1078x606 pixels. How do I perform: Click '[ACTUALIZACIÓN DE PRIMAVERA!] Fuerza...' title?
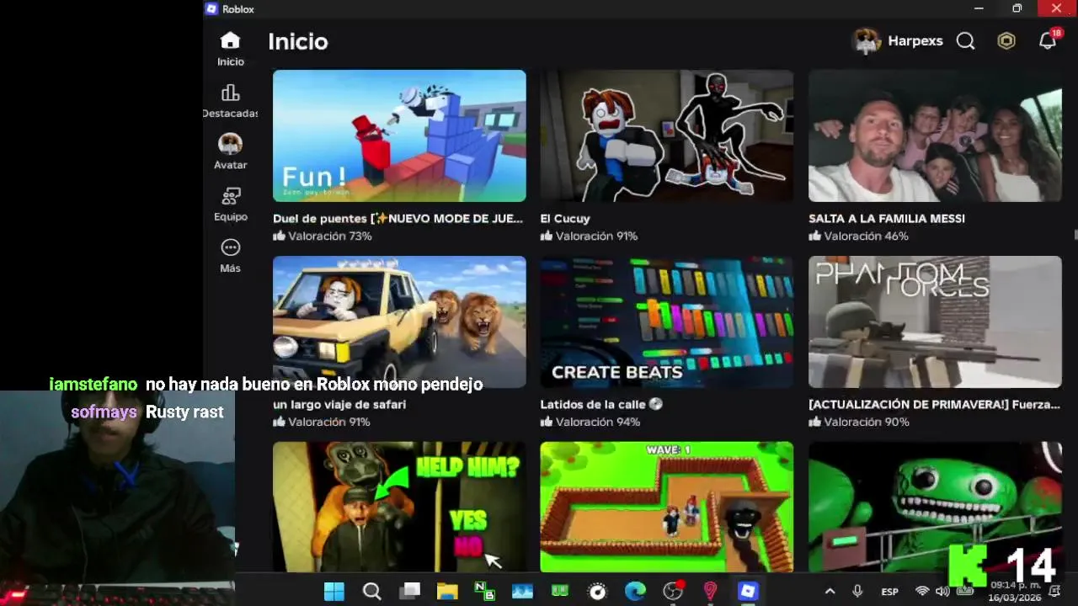pyautogui.click(x=934, y=405)
